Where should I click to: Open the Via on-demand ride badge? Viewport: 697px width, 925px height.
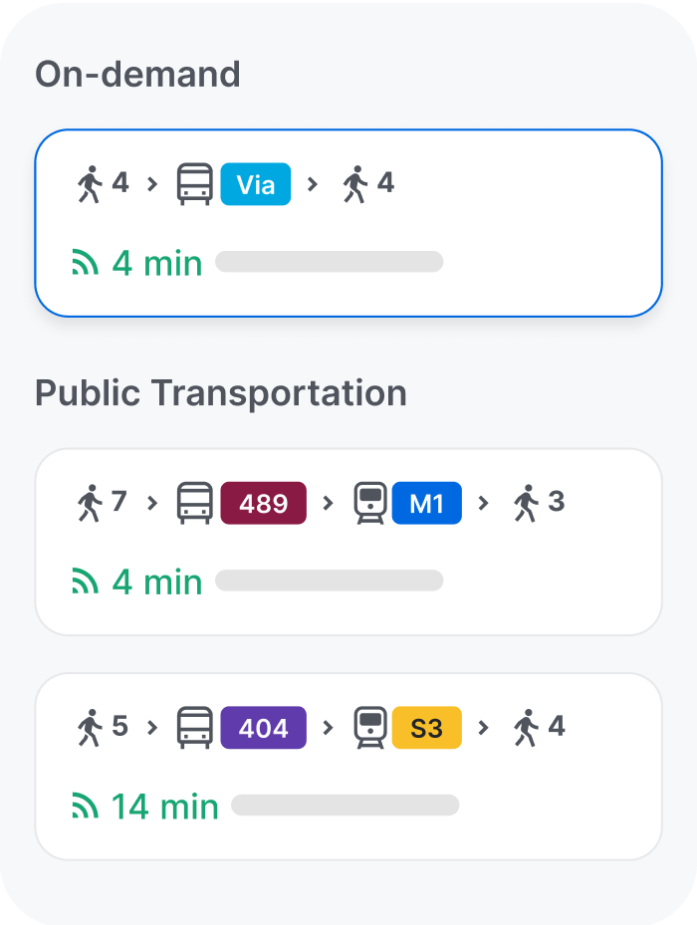tap(255, 183)
